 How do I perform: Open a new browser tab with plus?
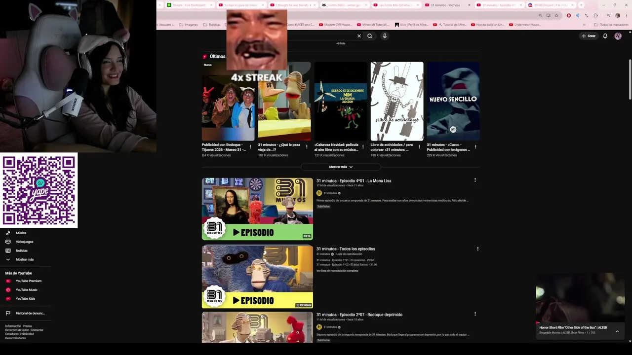pos(581,5)
